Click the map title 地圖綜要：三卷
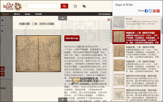163x102 pixels. [x=37, y=24]
